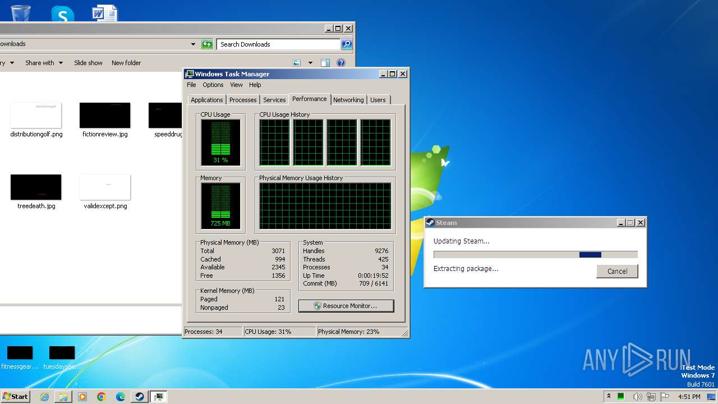Open Internet Explorer from the taskbar
The height and width of the screenshot is (404, 718).
click(x=44, y=397)
